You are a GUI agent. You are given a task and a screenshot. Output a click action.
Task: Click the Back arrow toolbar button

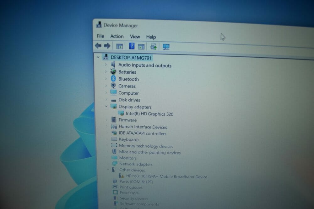tap(98, 46)
